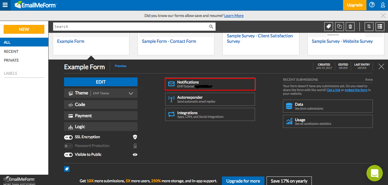Click the eye visibility icon
This screenshot has height=185, width=388.
[x=135, y=155]
